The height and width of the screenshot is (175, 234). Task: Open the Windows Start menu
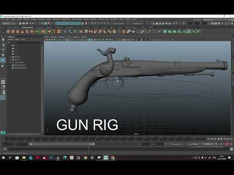point(3,157)
